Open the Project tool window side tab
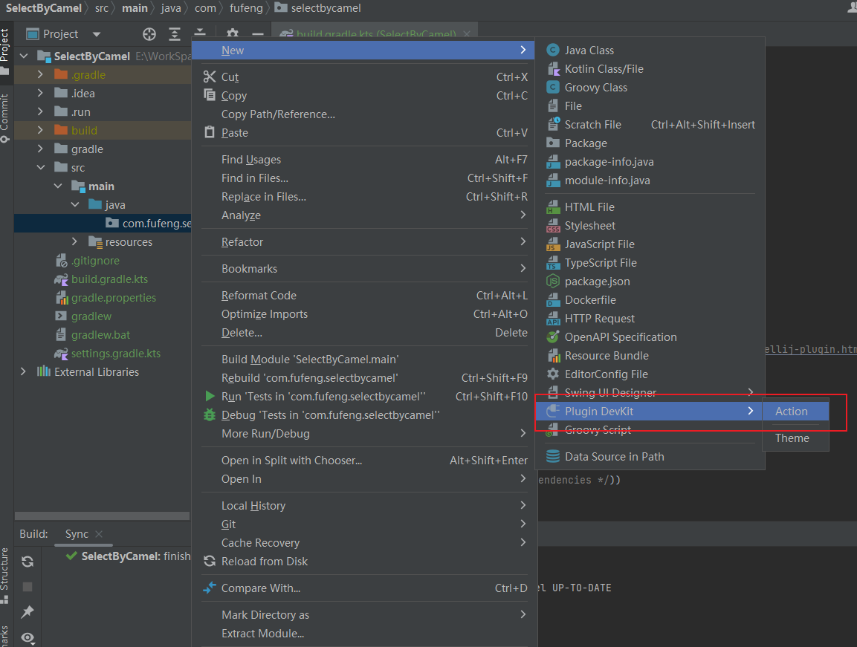The height and width of the screenshot is (647, 857). [5, 53]
